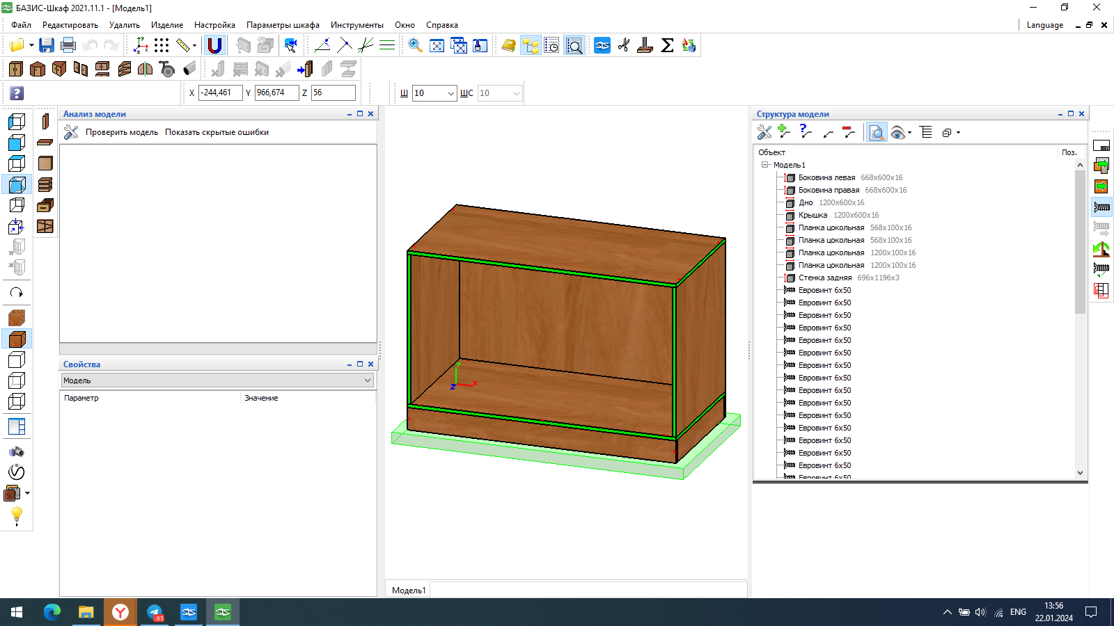Save the model with the floppy disk icon
Viewport: 1114px width, 626px height.
pyautogui.click(x=47, y=46)
